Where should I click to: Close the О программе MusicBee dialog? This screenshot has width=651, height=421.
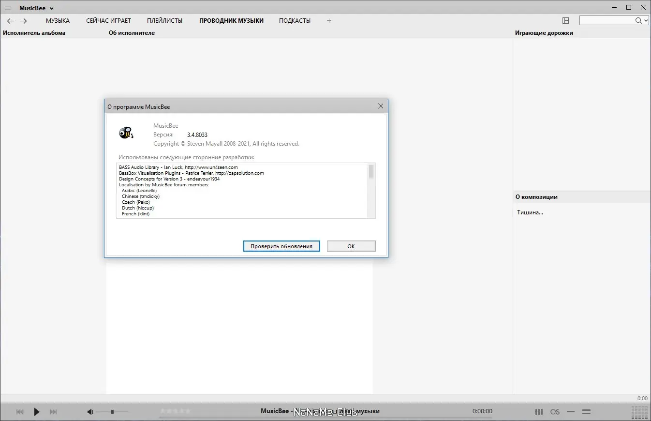[381, 106]
